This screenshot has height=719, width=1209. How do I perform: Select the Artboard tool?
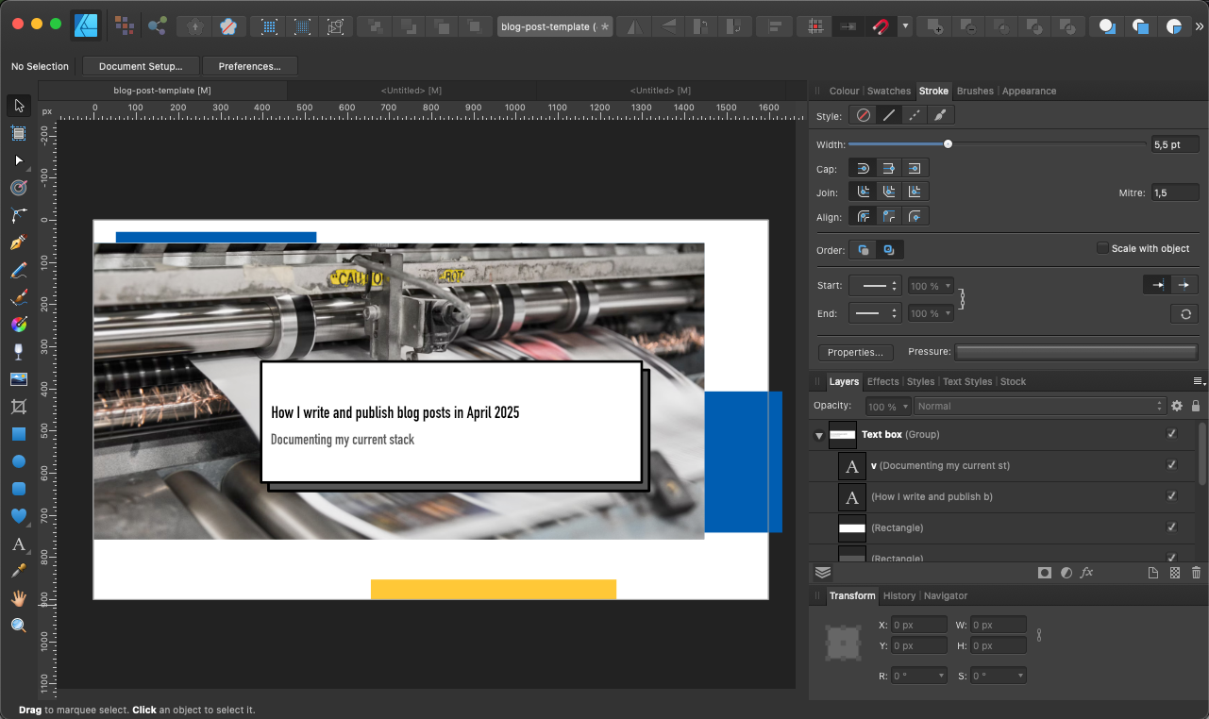[18, 133]
